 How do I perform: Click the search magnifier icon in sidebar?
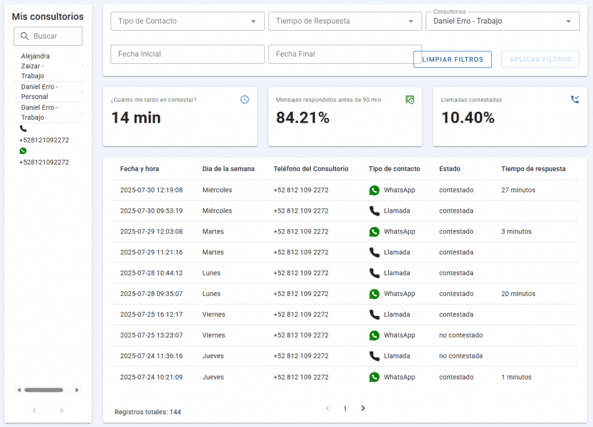click(24, 36)
